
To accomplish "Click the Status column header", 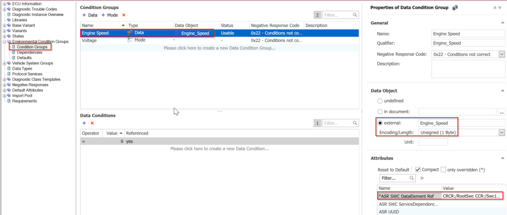I will point(234,25).
